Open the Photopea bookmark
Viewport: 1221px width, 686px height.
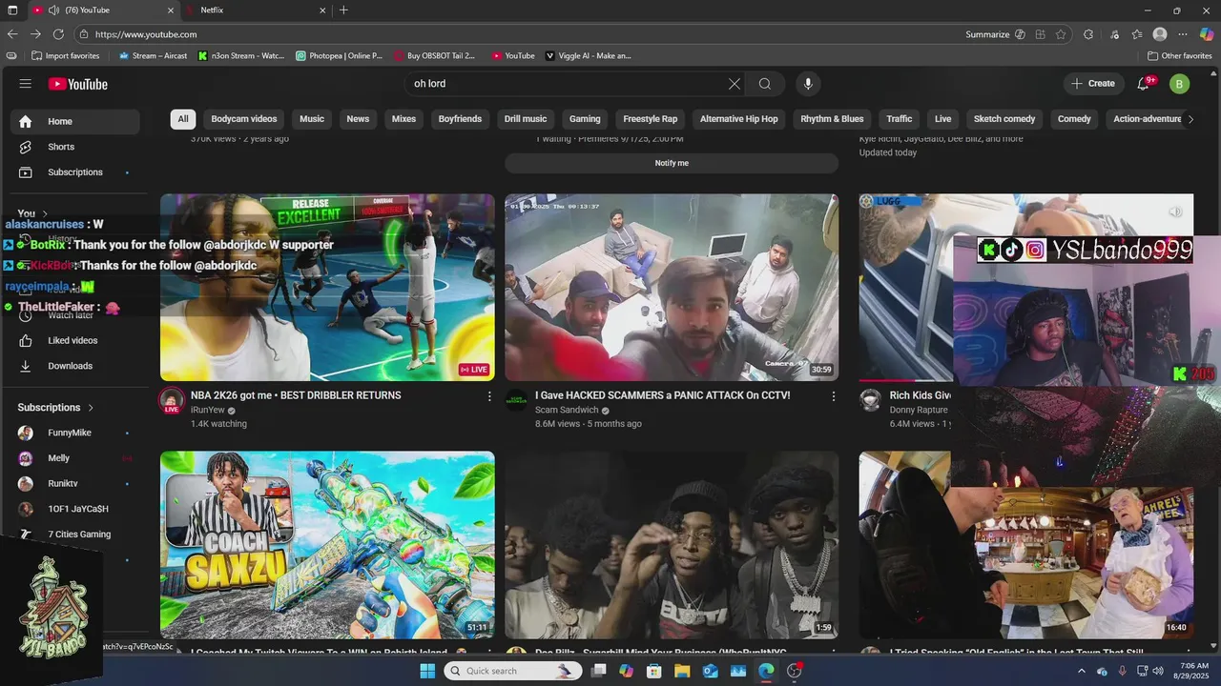point(339,56)
